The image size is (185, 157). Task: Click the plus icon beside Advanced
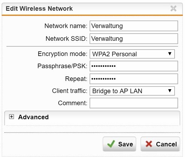[x=11, y=117]
